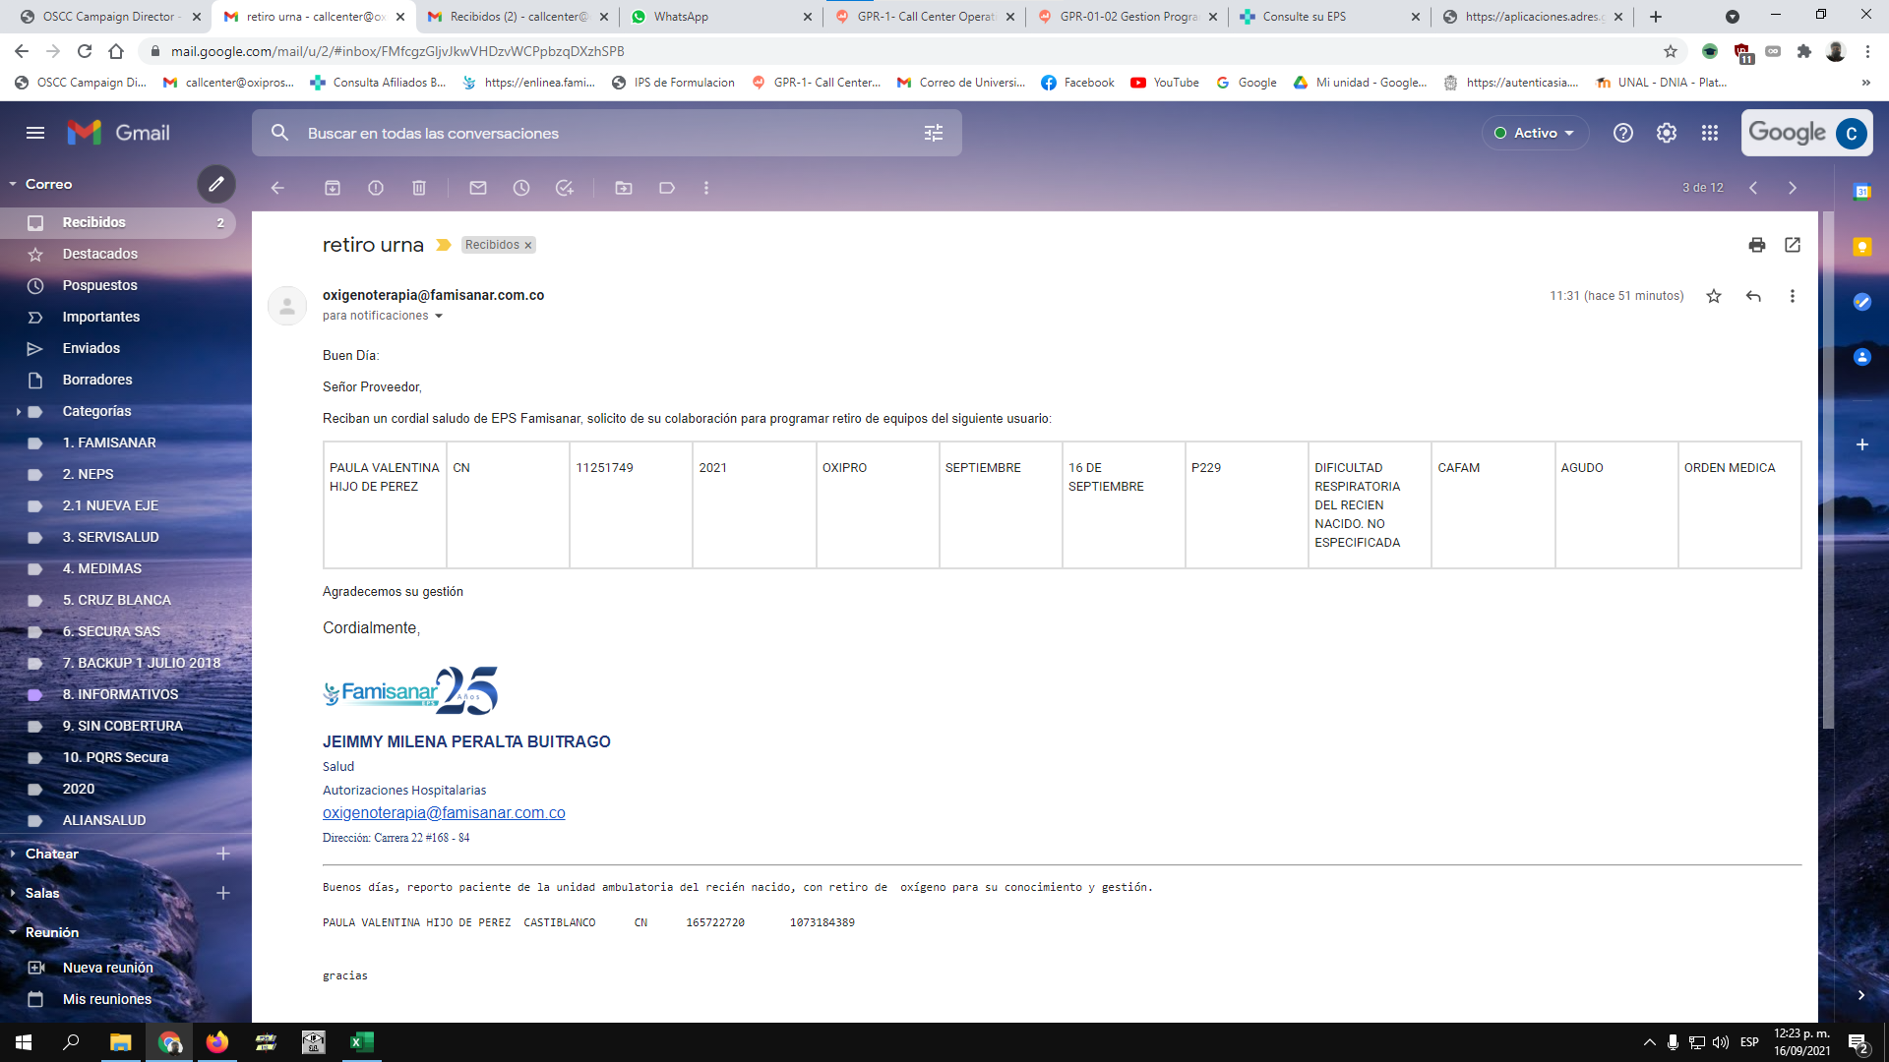1889x1062 pixels.
Task: Bookmark this page star in address bar
Action: pos(1671,51)
